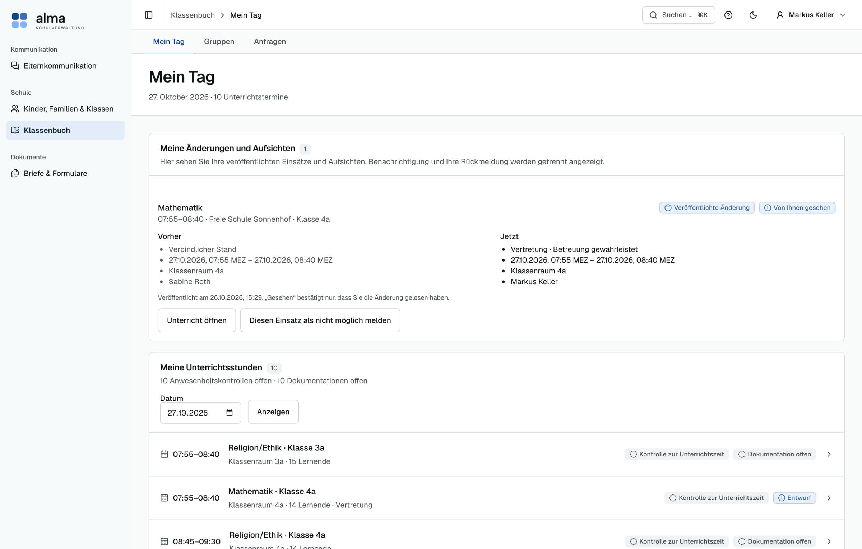Click Dokumentation offen badge for Klasse 3a
The height and width of the screenshot is (549, 862).
(775, 454)
